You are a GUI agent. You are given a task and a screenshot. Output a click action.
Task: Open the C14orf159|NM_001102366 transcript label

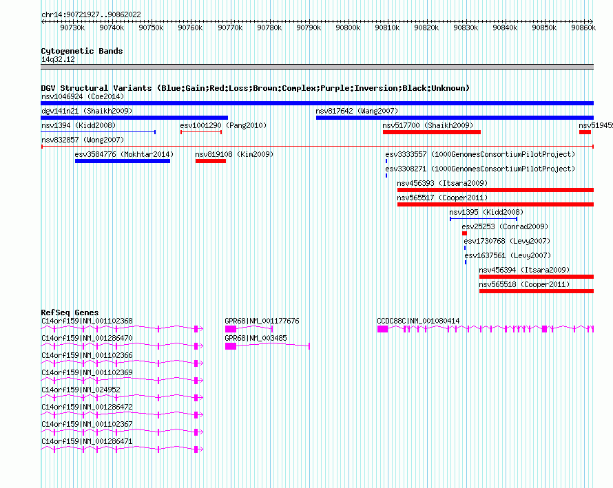(87, 355)
